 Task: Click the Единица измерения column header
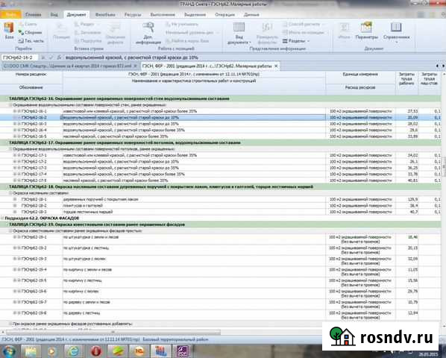360,75
